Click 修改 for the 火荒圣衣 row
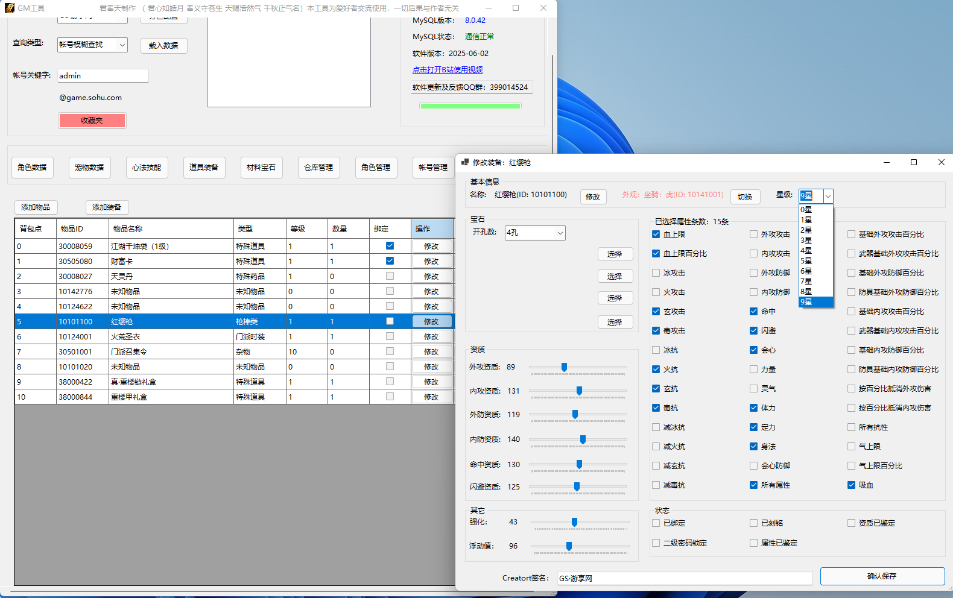953x598 pixels. tap(431, 337)
